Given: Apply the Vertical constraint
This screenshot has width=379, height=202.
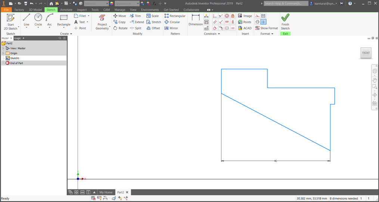Looking at the screenshot, I should tap(233, 22).
